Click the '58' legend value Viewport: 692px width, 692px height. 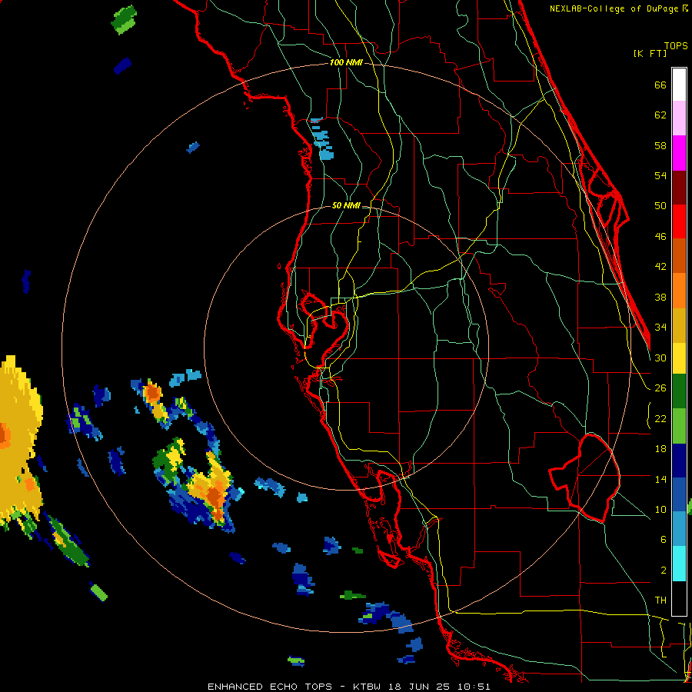tap(660, 145)
